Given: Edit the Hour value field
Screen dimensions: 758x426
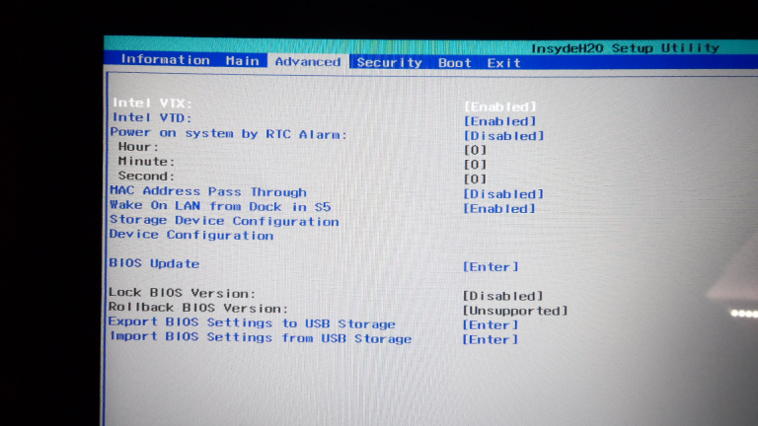Looking at the screenshot, I should click(475, 150).
